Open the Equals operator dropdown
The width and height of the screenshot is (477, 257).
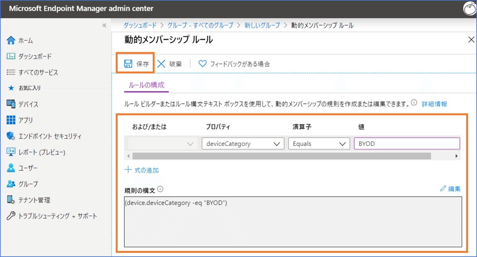click(x=319, y=144)
